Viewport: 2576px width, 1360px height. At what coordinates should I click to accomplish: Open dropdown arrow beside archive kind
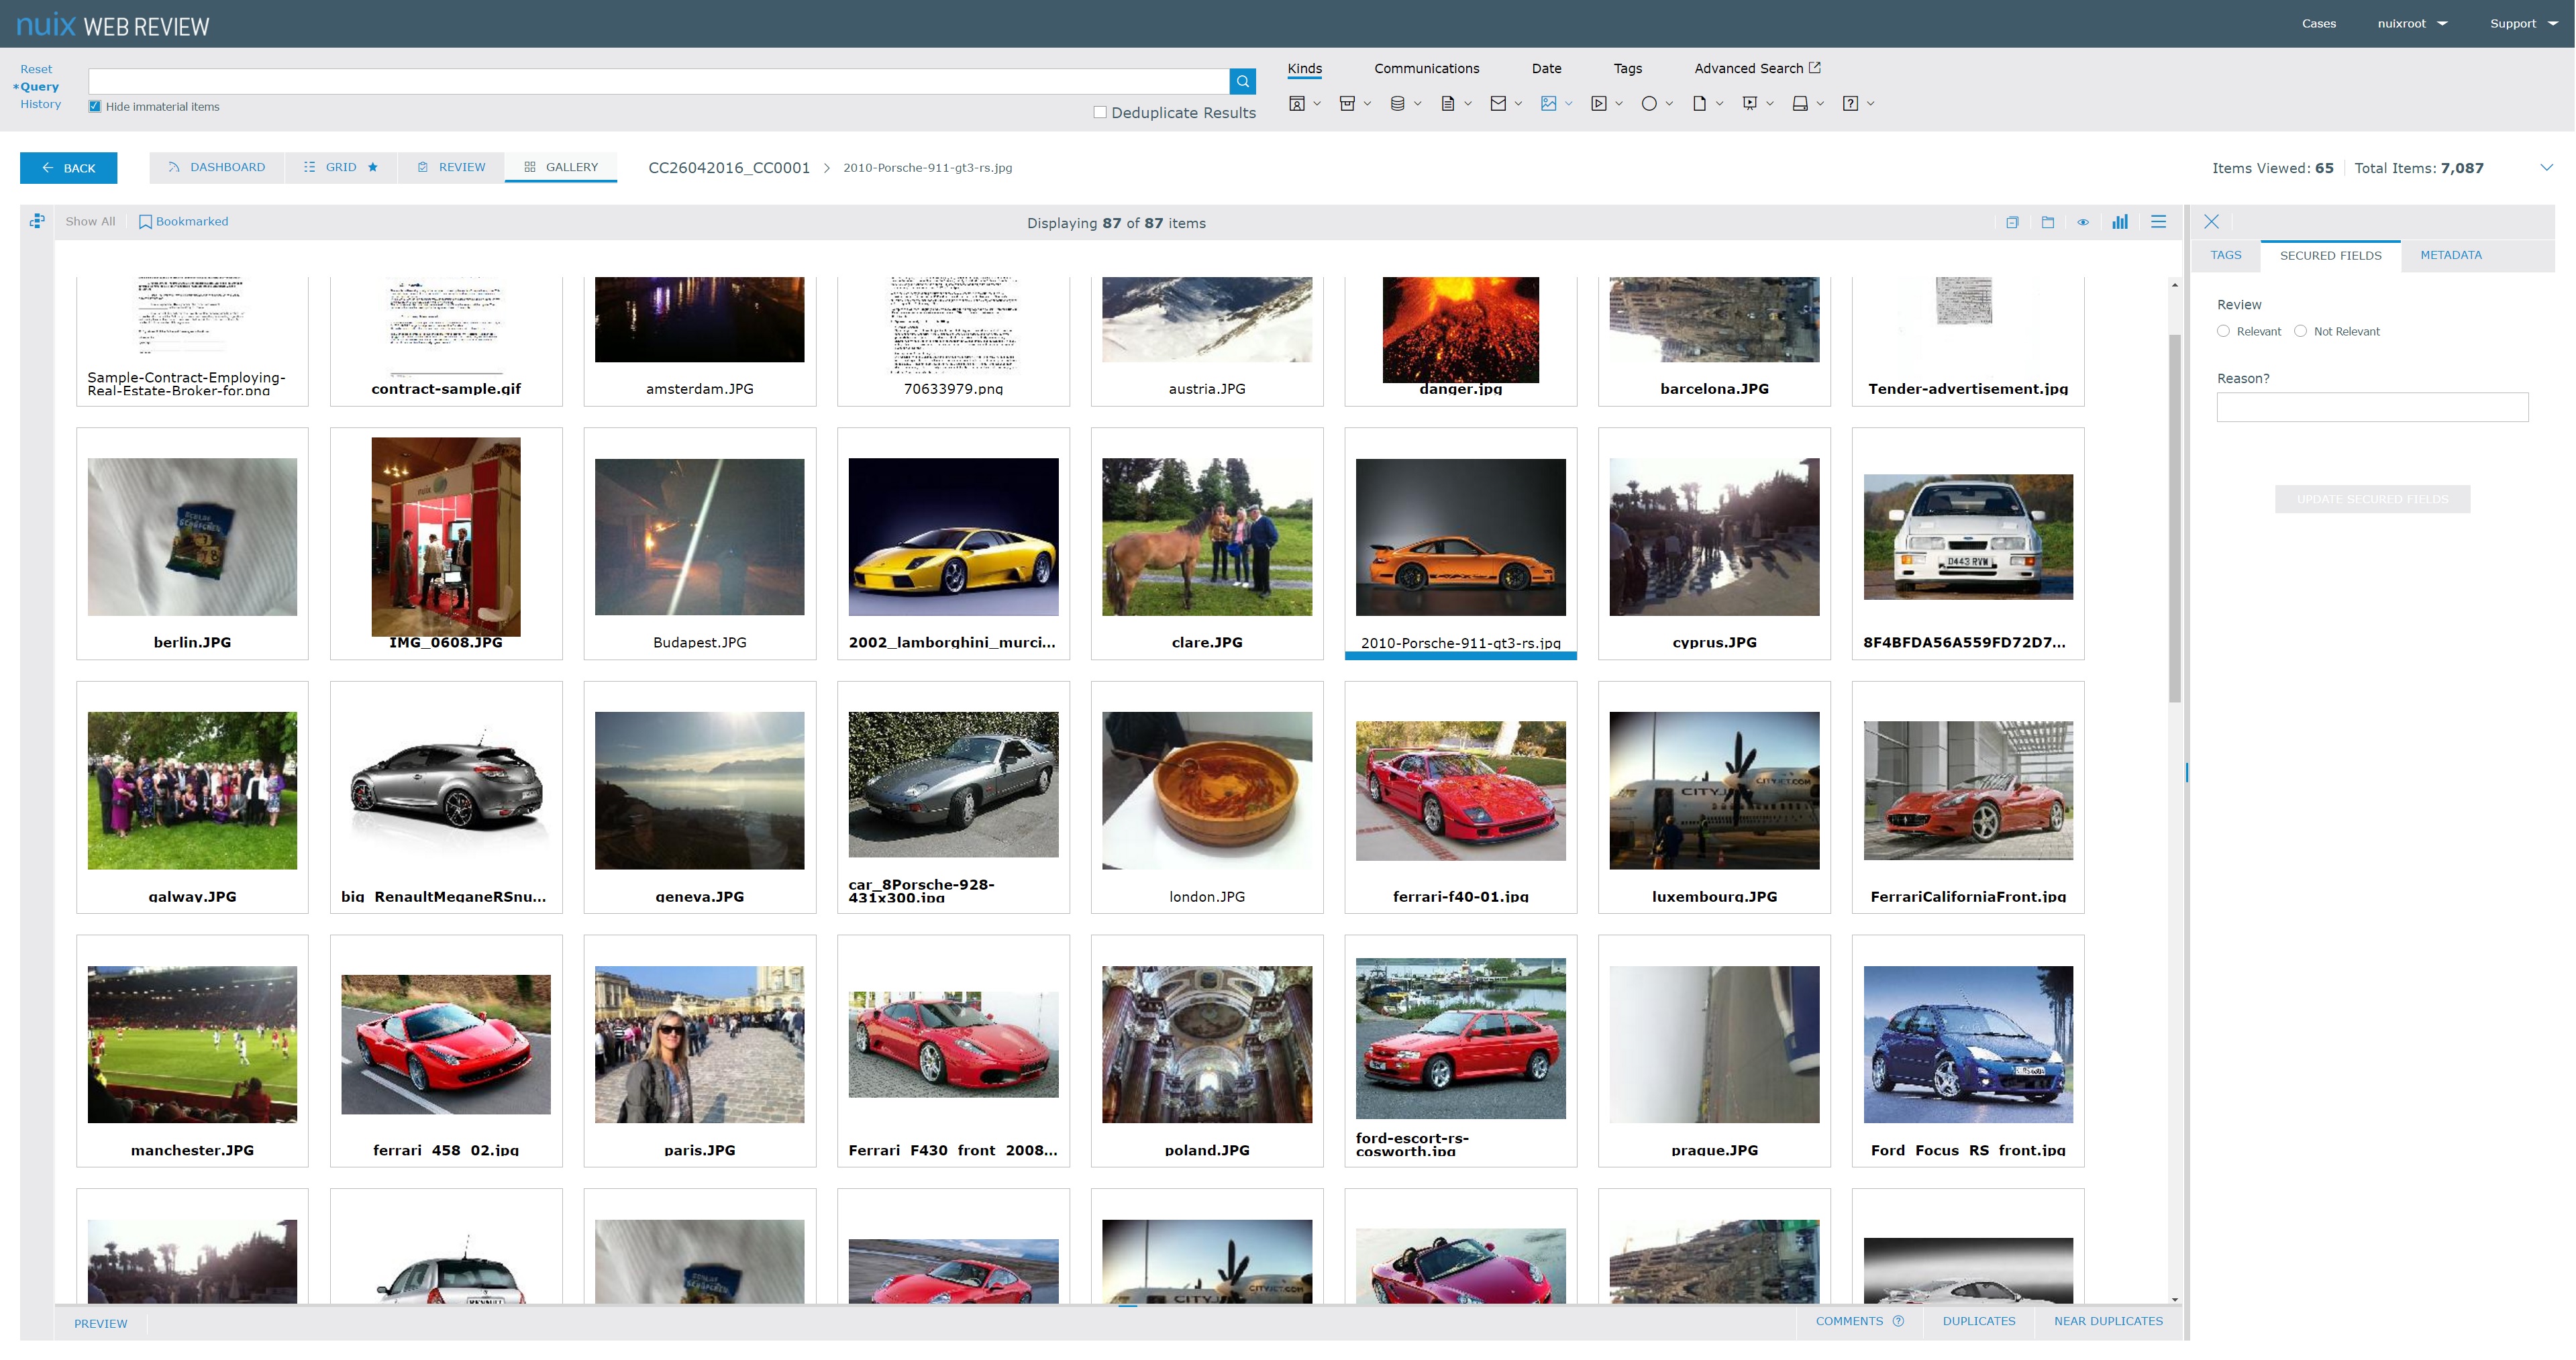(1367, 103)
